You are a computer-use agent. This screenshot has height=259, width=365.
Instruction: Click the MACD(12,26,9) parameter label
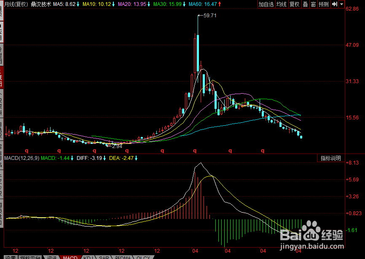point(22,158)
